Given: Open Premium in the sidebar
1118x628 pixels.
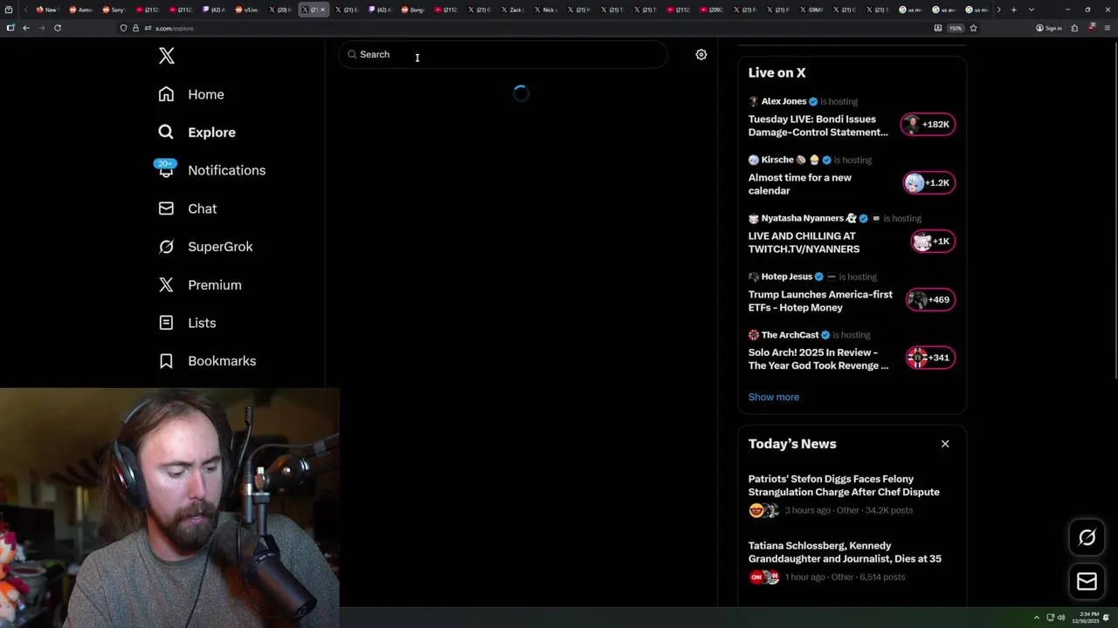Looking at the screenshot, I should (x=200, y=285).
